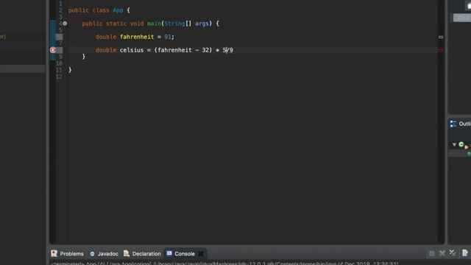Viewport: 471px width, 265px height.
Task: Click the main method name
Action: (154, 24)
